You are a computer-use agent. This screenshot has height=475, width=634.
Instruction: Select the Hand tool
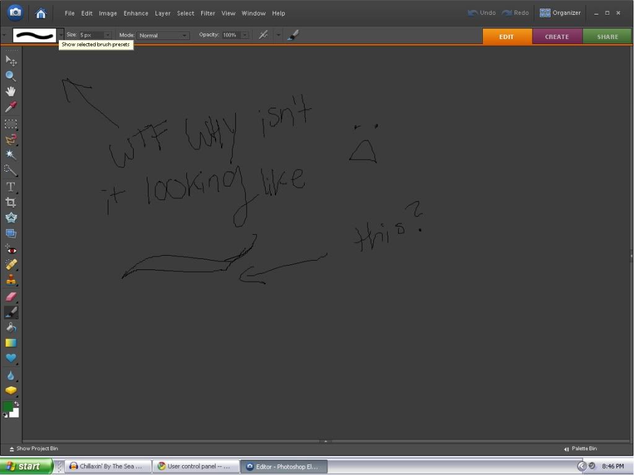11,92
